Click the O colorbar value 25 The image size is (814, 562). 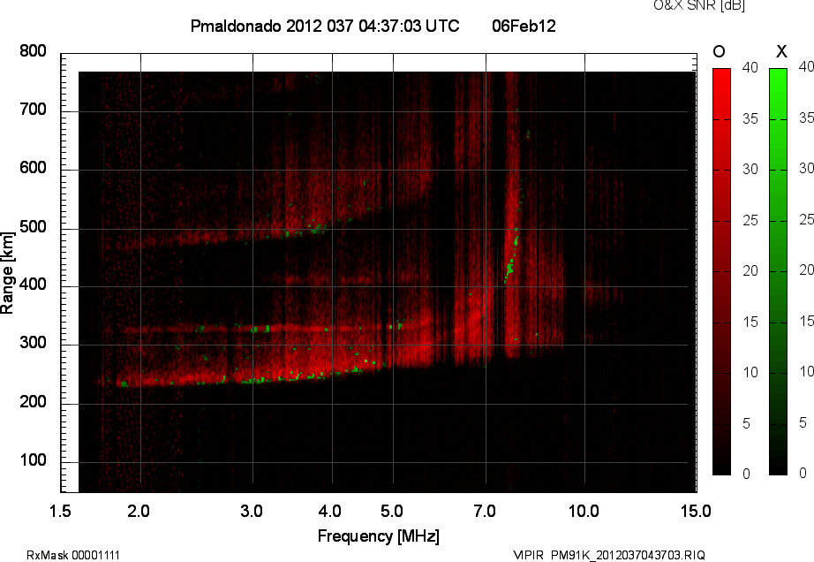pyautogui.click(x=750, y=221)
